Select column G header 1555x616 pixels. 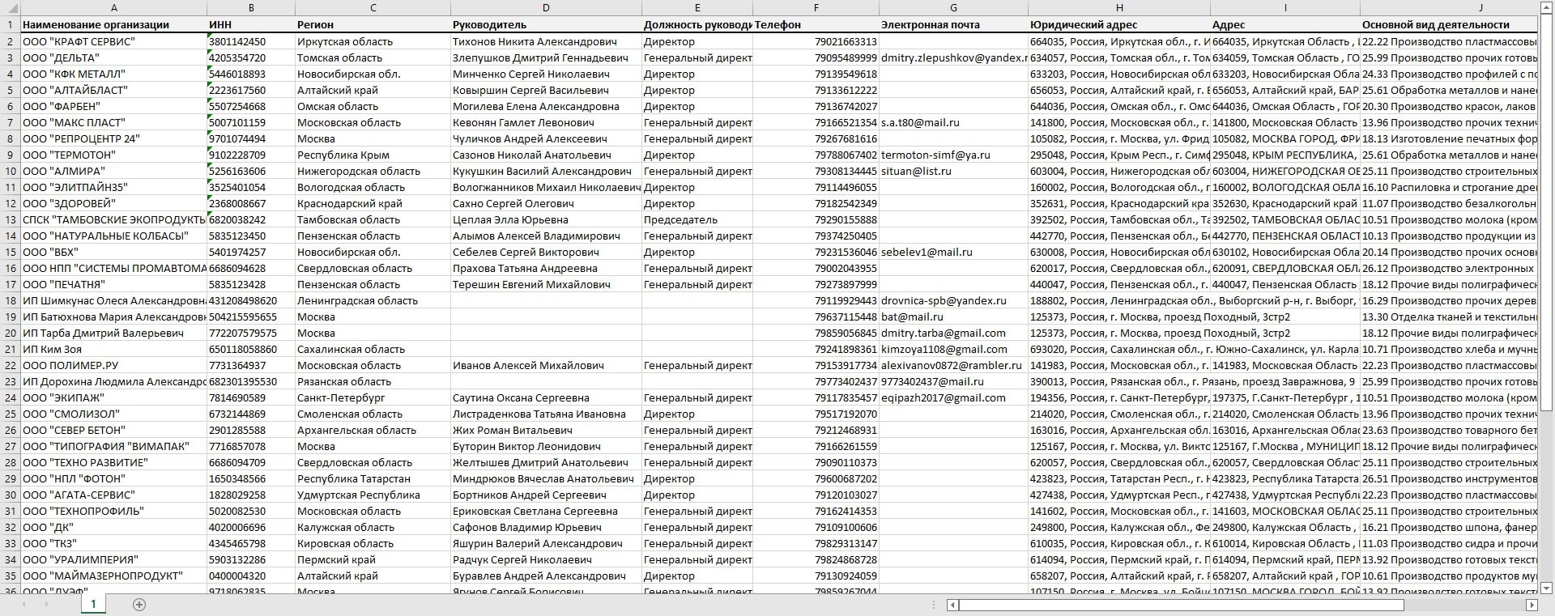(x=953, y=7)
